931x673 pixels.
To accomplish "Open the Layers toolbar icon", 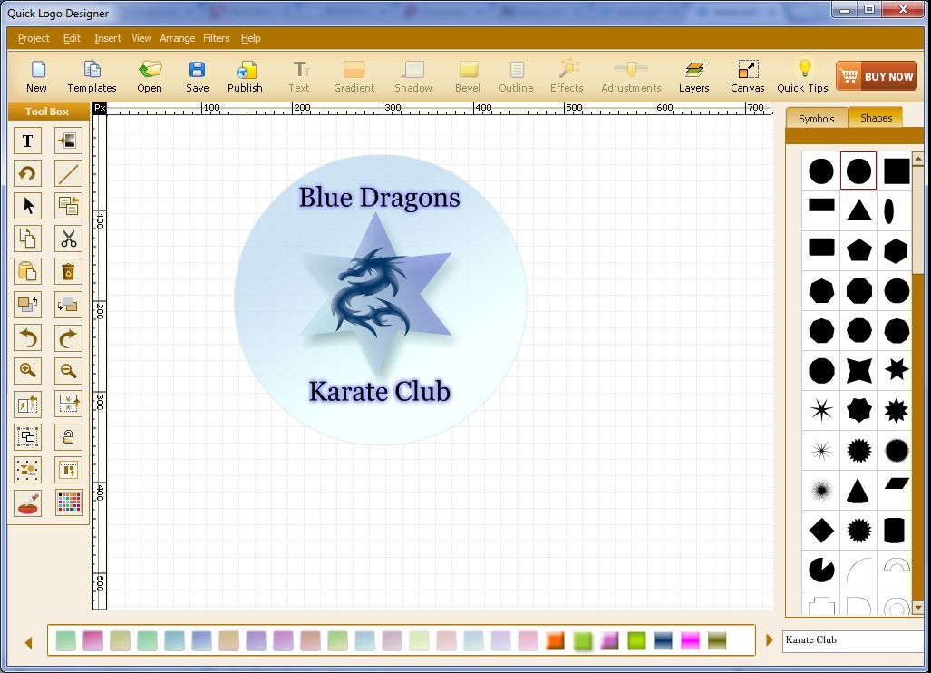I will (x=693, y=75).
